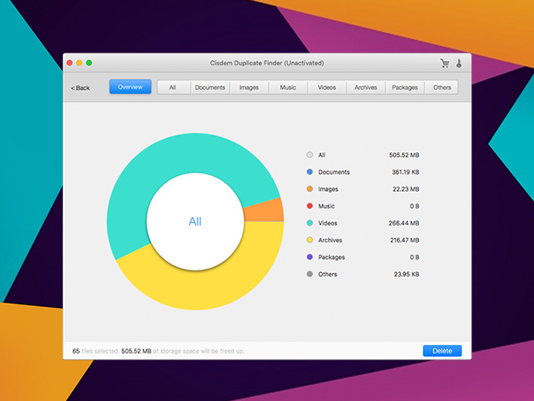Viewport: 534px width, 401px height.
Task: Click the orange Images legend dot
Action: point(309,189)
